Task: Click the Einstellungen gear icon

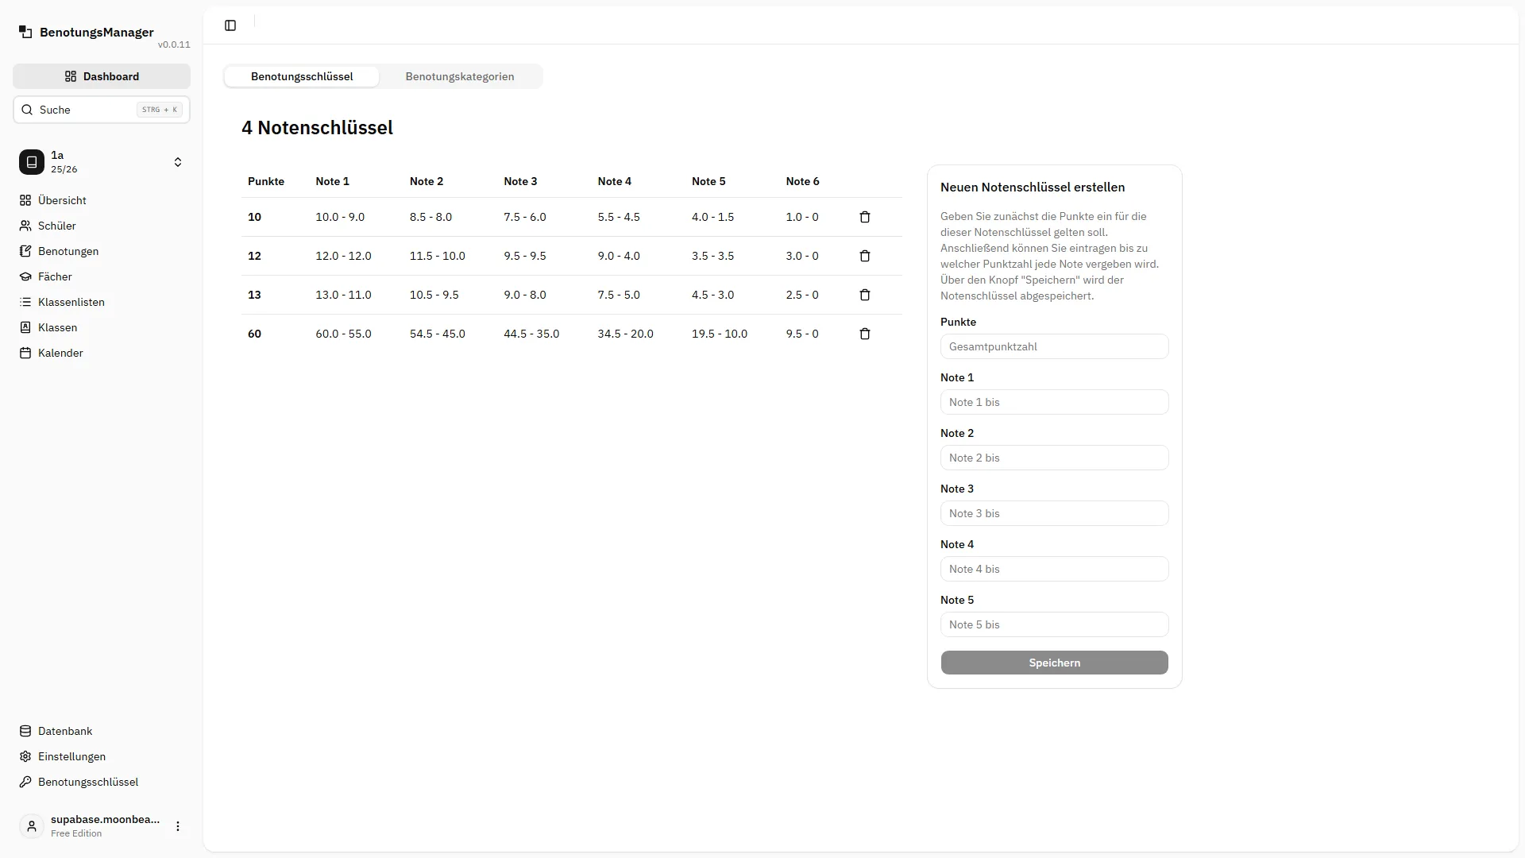Action: tap(25, 756)
